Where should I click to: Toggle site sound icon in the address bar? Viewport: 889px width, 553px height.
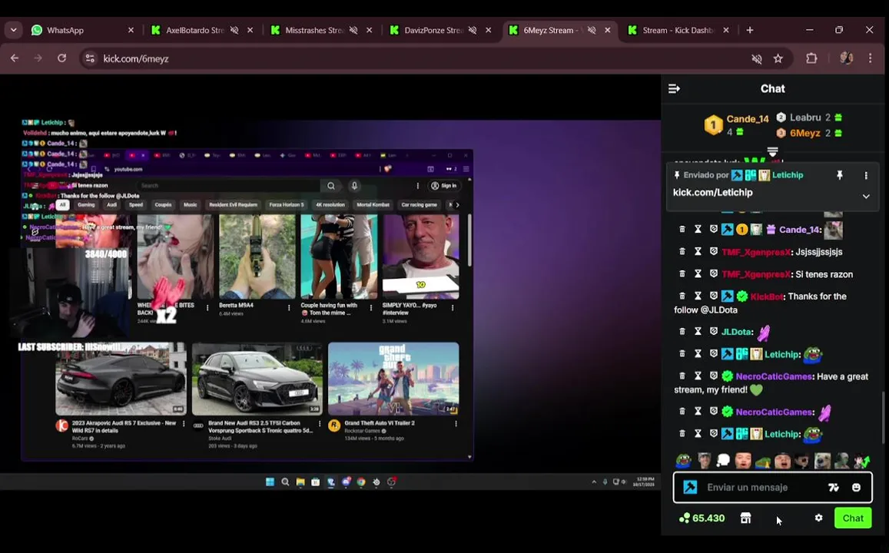tap(756, 58)
